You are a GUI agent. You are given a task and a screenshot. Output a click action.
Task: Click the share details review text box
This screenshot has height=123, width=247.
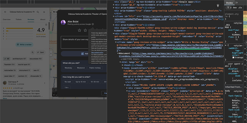[84, 42]
